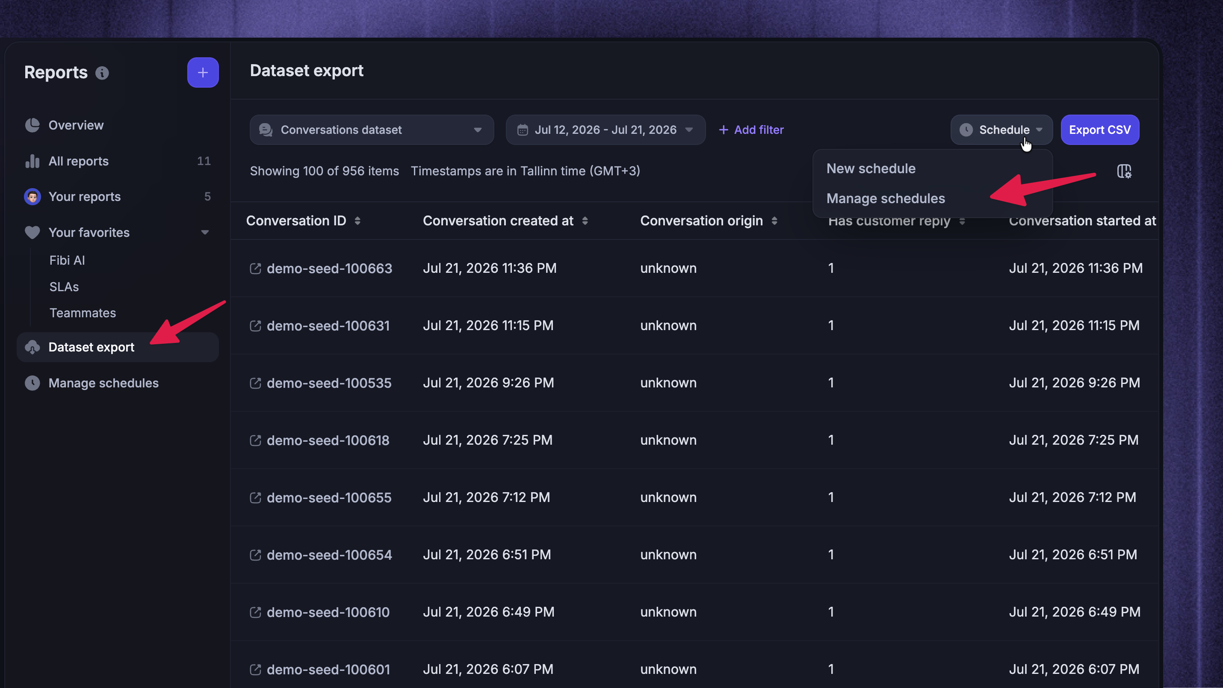Open the SLAs favorite report
The image size is (1223, 688).
coord(64,287)
